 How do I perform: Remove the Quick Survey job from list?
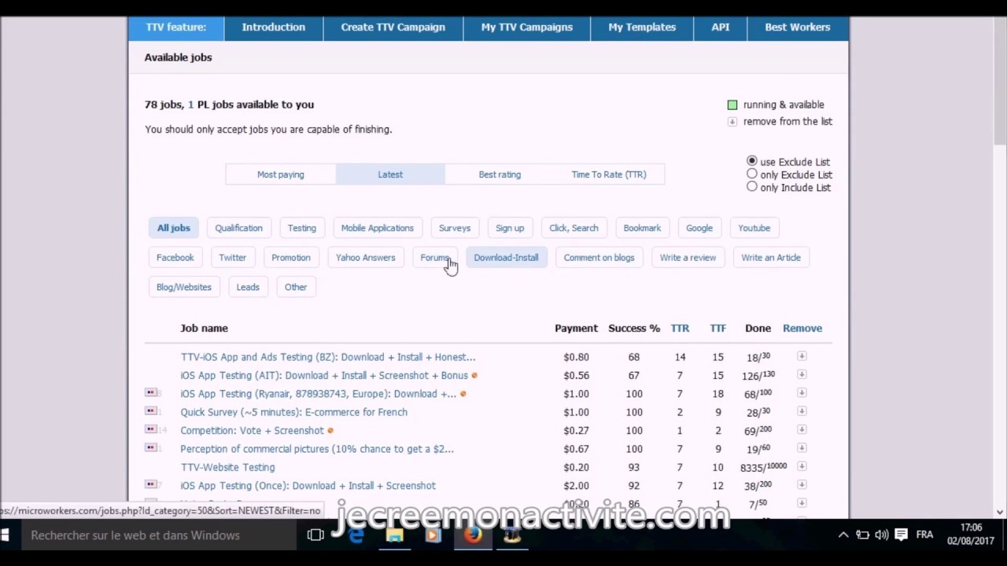point(802,411)
